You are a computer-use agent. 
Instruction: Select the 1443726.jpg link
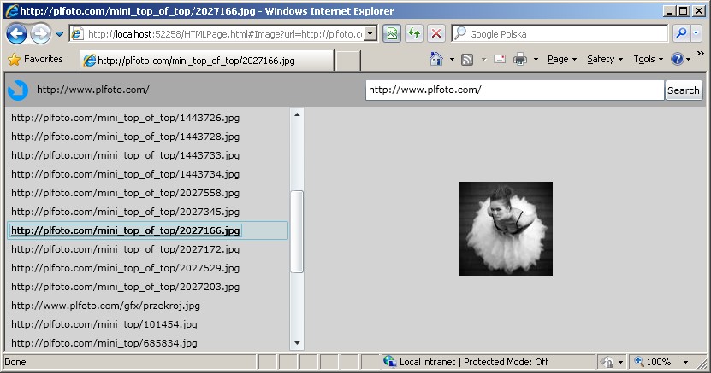tap(125, 118)
